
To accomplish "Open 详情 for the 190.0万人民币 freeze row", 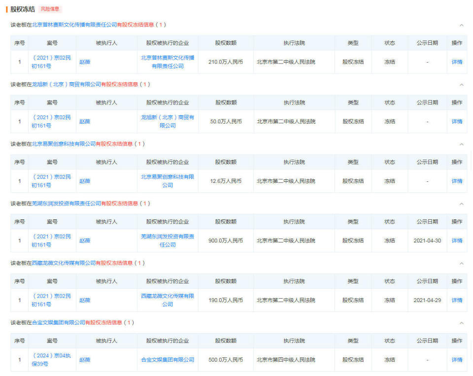I will click(x=457, y=300).
